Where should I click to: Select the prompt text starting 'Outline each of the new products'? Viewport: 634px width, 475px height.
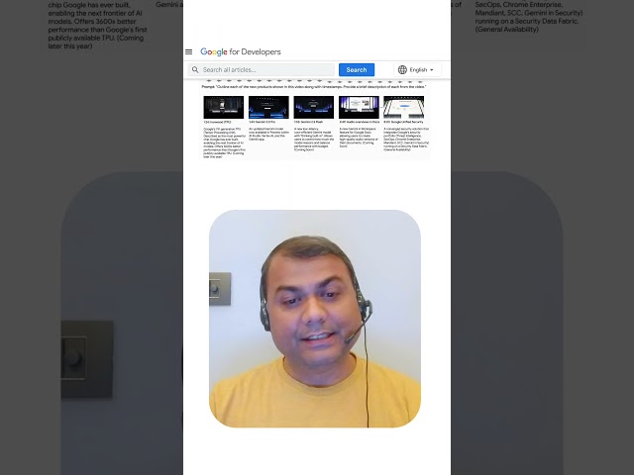coord(314,87)
